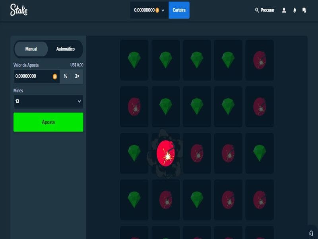Click the bitcoin icon beside header balance
Image resolution: width=318 pixels, height=239 pixels.
point(157,10)
